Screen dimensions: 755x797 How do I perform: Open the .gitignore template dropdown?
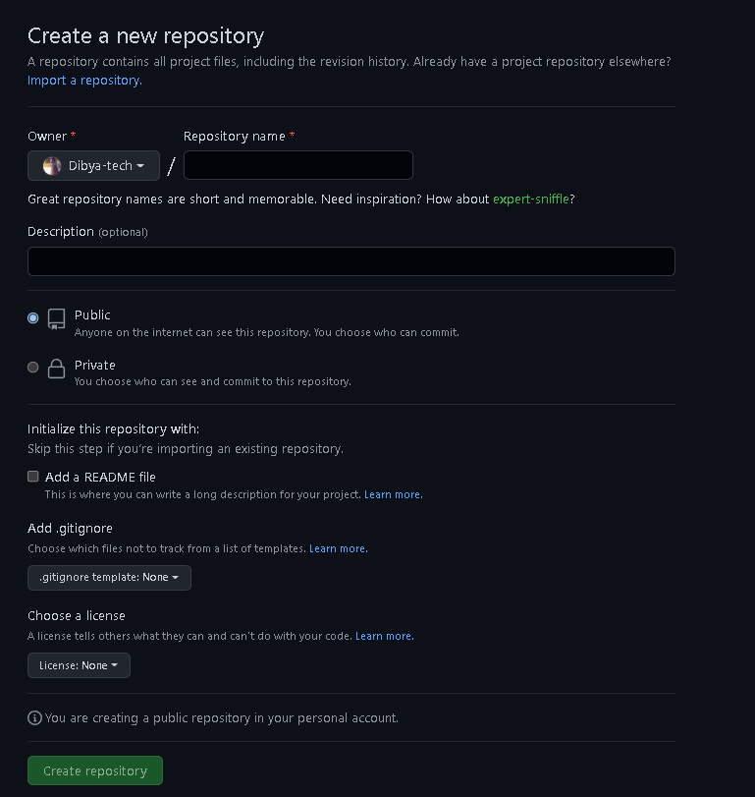[x=108, y=578]
